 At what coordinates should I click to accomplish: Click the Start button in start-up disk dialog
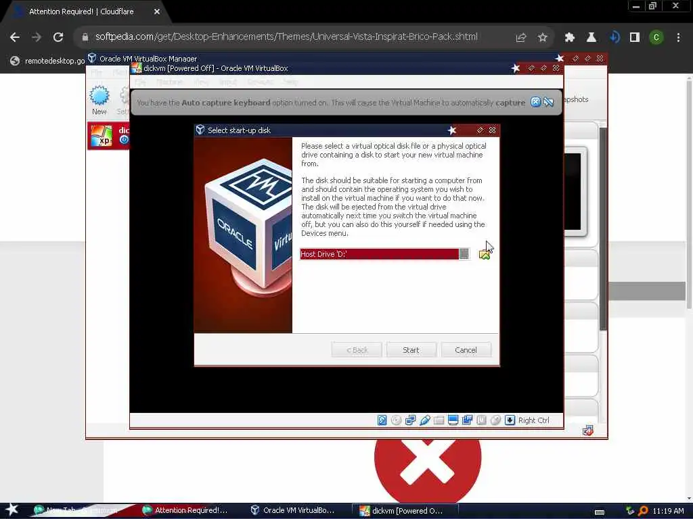[x=411, y=350]
